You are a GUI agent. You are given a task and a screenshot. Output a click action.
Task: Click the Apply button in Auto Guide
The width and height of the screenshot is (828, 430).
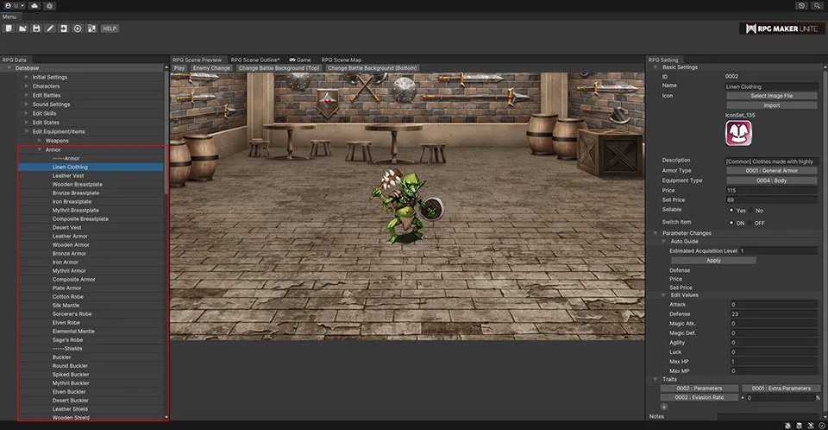(713, 260)
